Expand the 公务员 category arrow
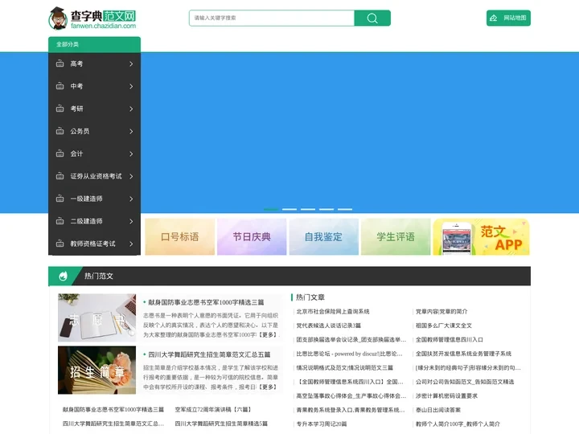579x434 pixels. pyautogui.click(x=131, y=131)
